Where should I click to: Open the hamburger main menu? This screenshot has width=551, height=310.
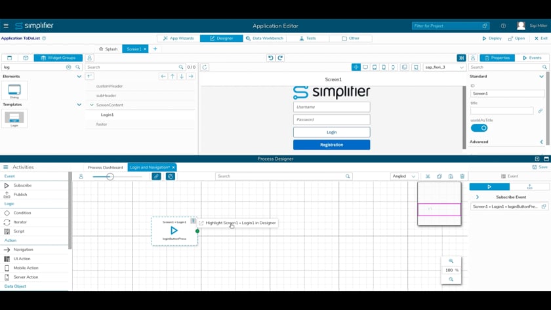(6, 26)
